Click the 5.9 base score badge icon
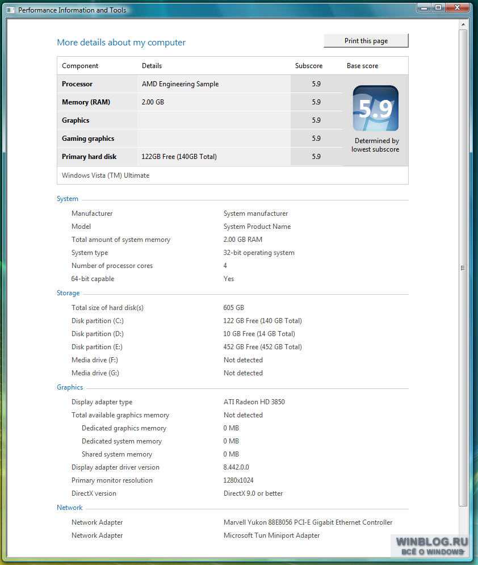The height and width of the screenshot is (565, 478). click(375, 108)
